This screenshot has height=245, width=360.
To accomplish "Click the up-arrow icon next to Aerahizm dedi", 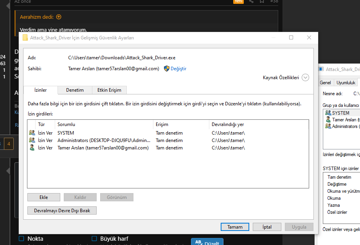I will click(59, 17).
